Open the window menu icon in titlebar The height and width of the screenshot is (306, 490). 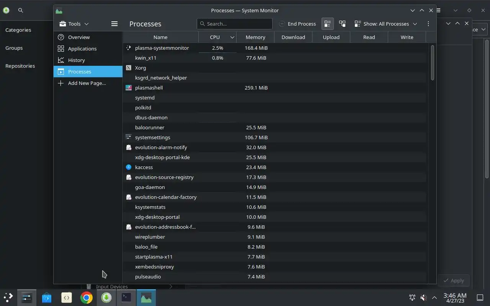[59, 10]
